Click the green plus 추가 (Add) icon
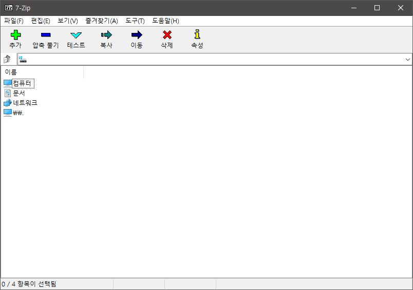 point(15,35)
